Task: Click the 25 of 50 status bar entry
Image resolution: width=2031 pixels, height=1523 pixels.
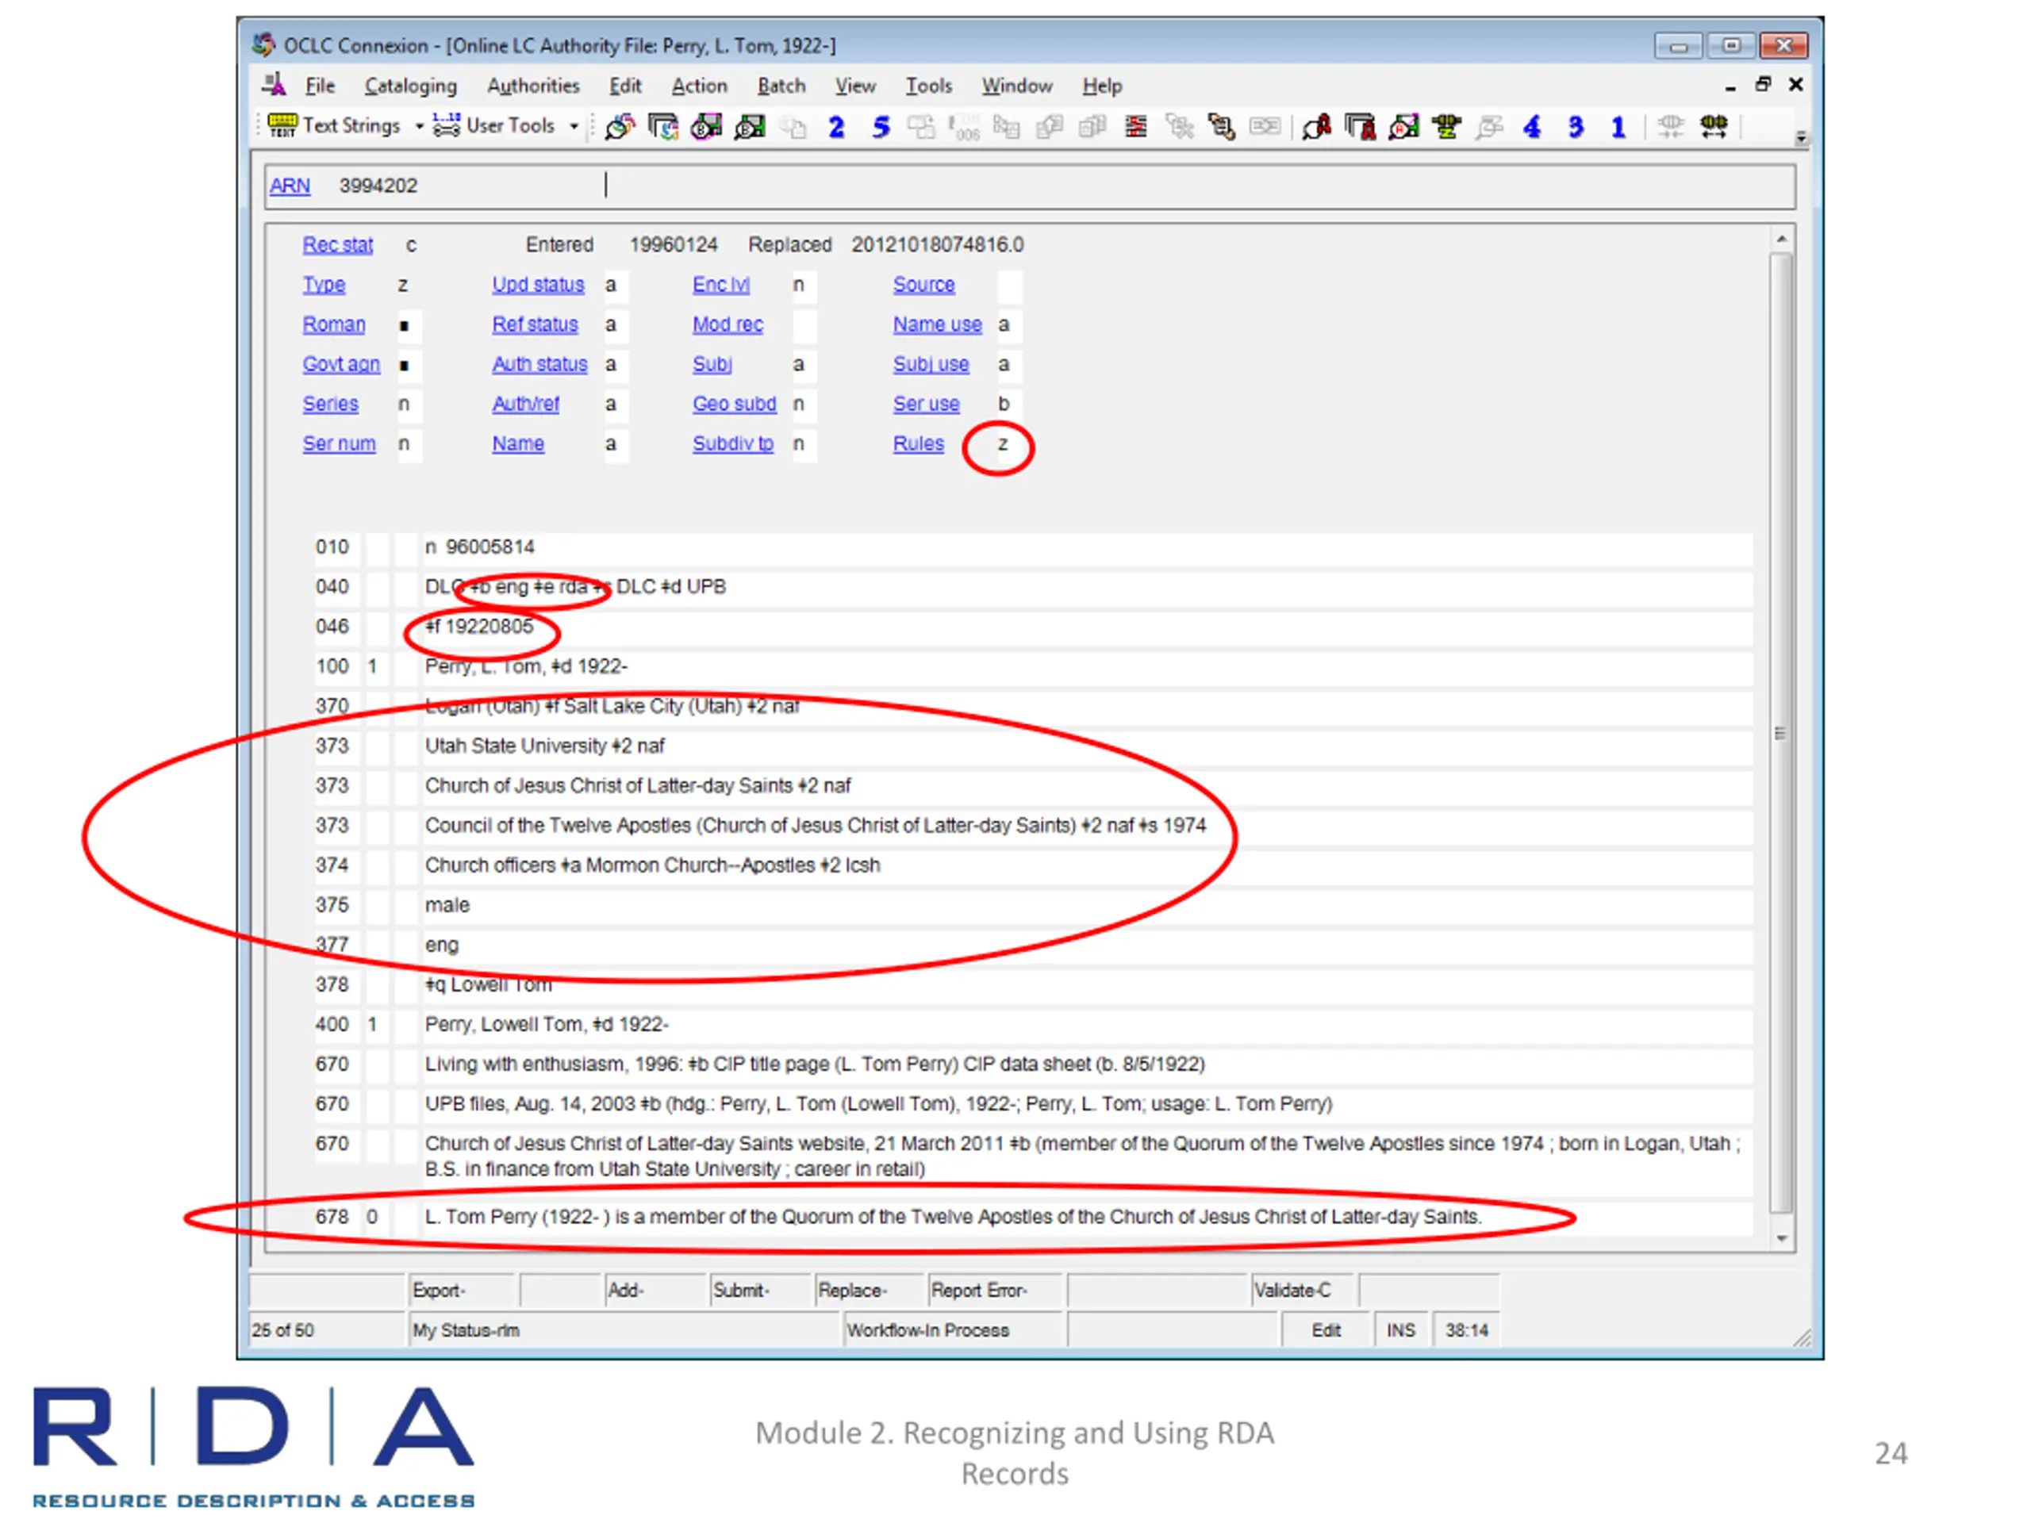Action: coord(327,1330)
